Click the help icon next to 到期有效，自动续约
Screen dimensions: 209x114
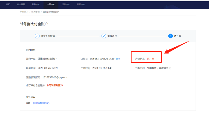point(170,68)
